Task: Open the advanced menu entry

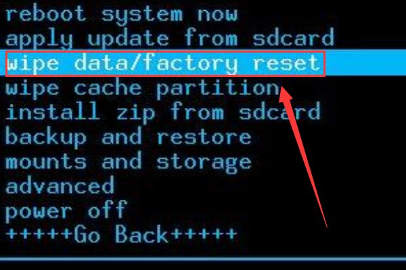Action: 60,185
